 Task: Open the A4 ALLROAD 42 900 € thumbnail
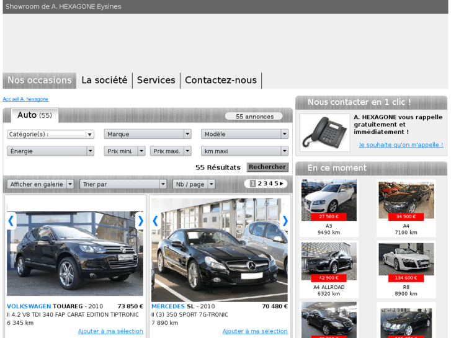click(329, 262)
